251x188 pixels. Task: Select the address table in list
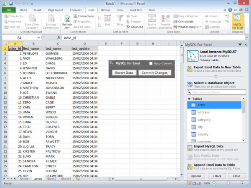pos(203,112)
